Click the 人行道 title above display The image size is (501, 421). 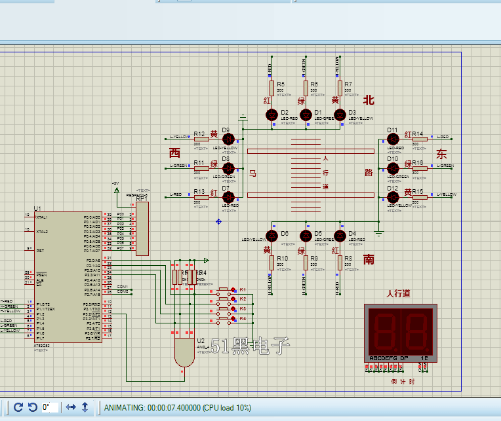398,293
